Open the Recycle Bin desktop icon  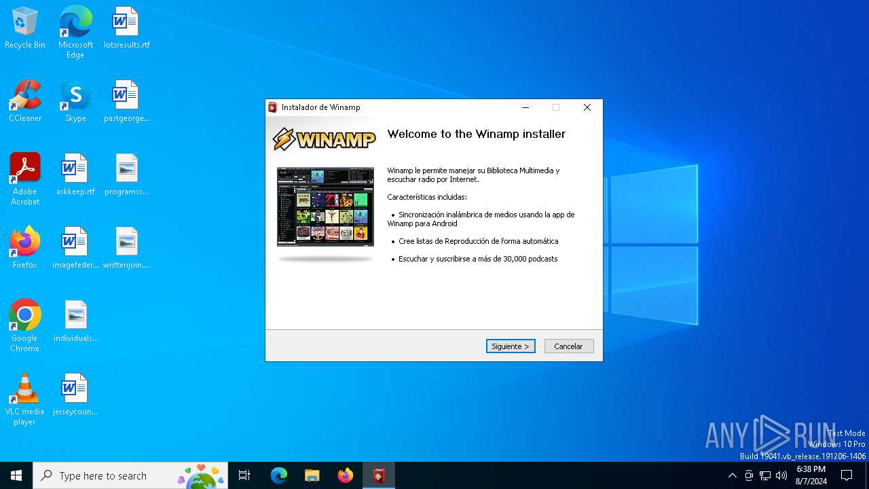pos(25,29)
